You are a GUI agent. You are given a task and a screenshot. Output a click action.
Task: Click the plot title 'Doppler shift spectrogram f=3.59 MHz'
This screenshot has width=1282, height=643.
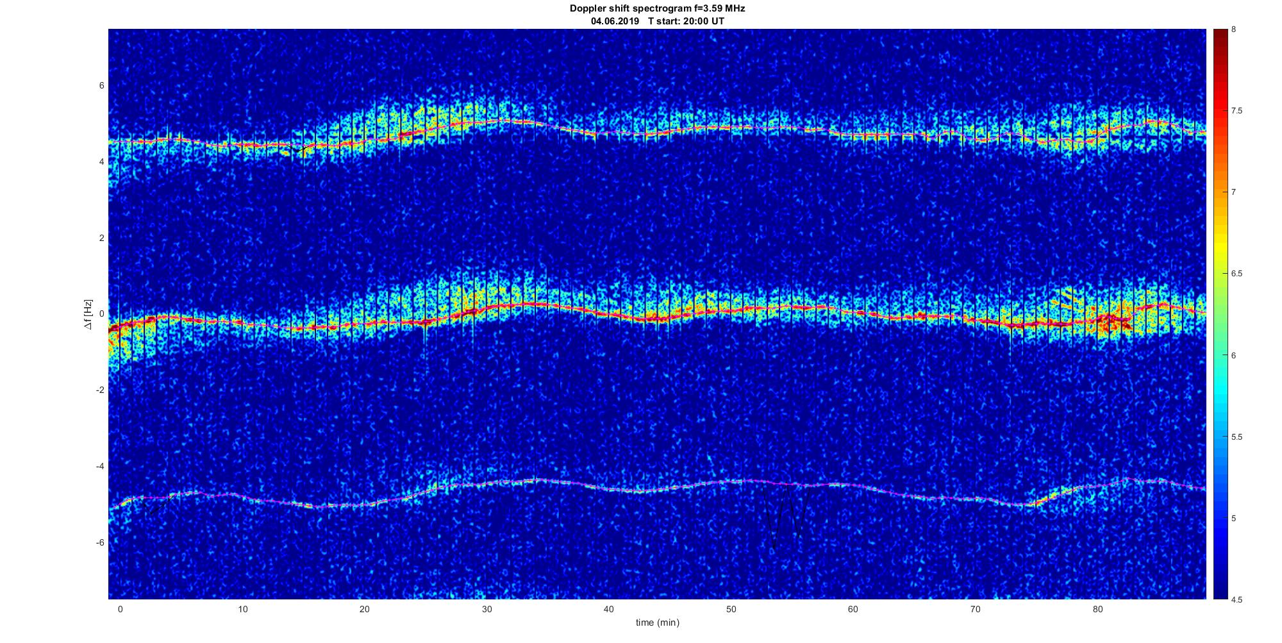pyautogui.click(x=657, y=8)
